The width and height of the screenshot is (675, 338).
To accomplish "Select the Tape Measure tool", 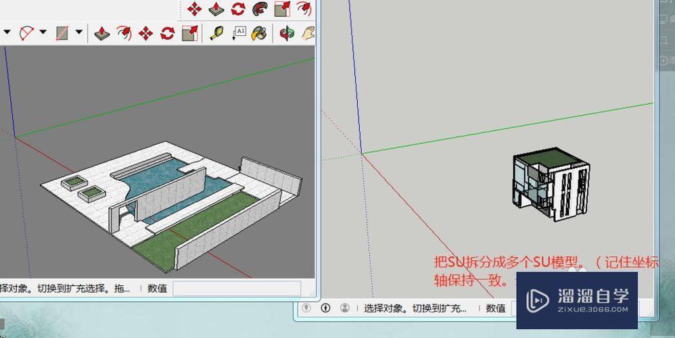I will [x=217, y=32].
